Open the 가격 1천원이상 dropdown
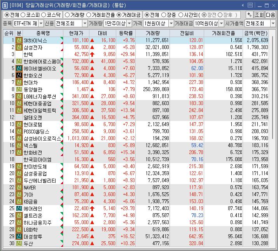Viewport: 278px width, 251px height. 171,23
